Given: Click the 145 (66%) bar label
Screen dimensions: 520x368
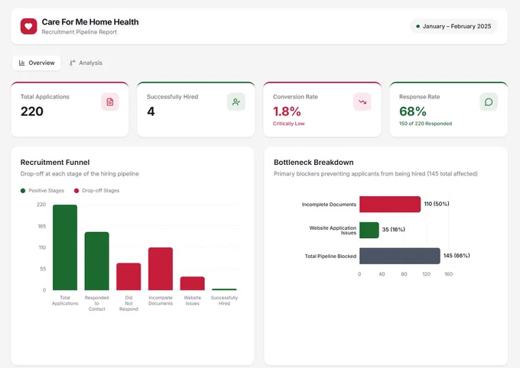Looking at the screenshot, I should (457, 256).
